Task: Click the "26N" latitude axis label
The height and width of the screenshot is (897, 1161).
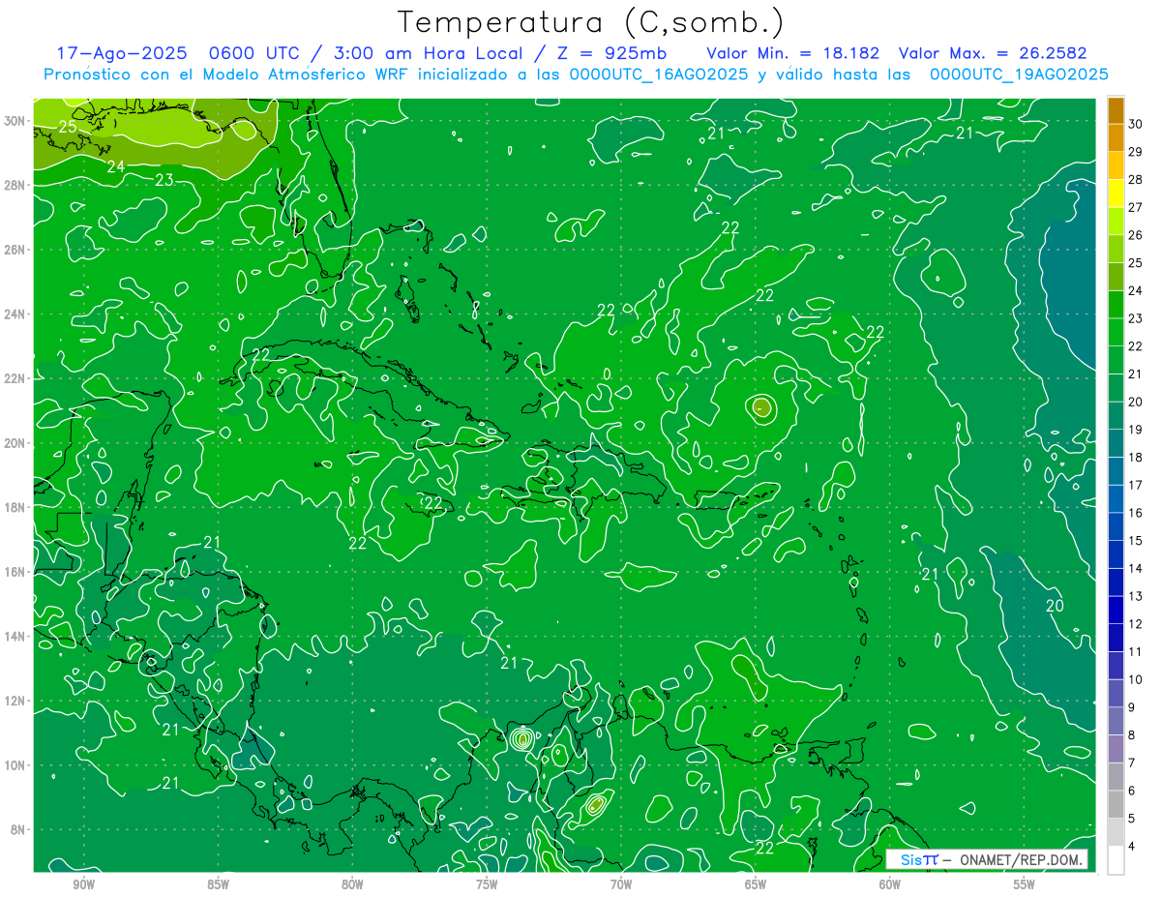Action: click(15, 250)
